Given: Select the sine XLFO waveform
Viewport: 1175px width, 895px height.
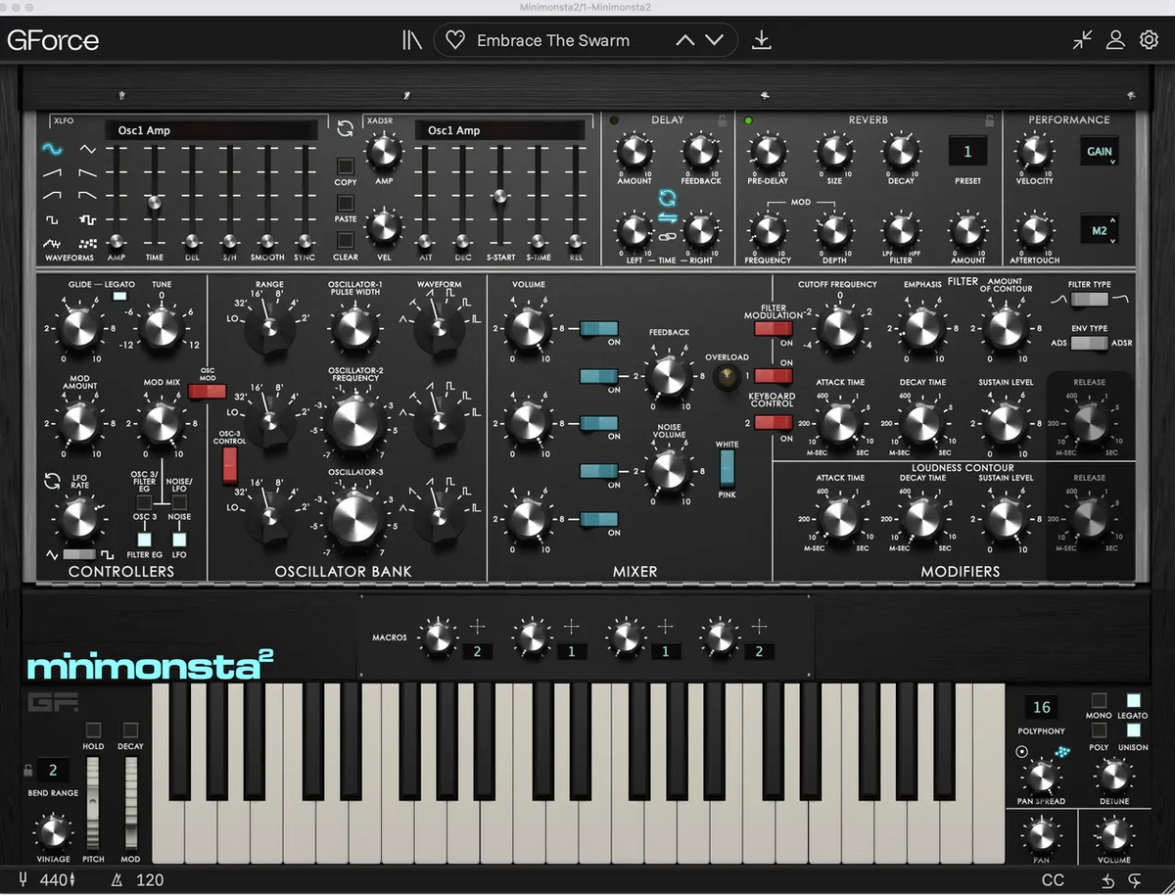Looking at the screenshot, I should point(52,149).
